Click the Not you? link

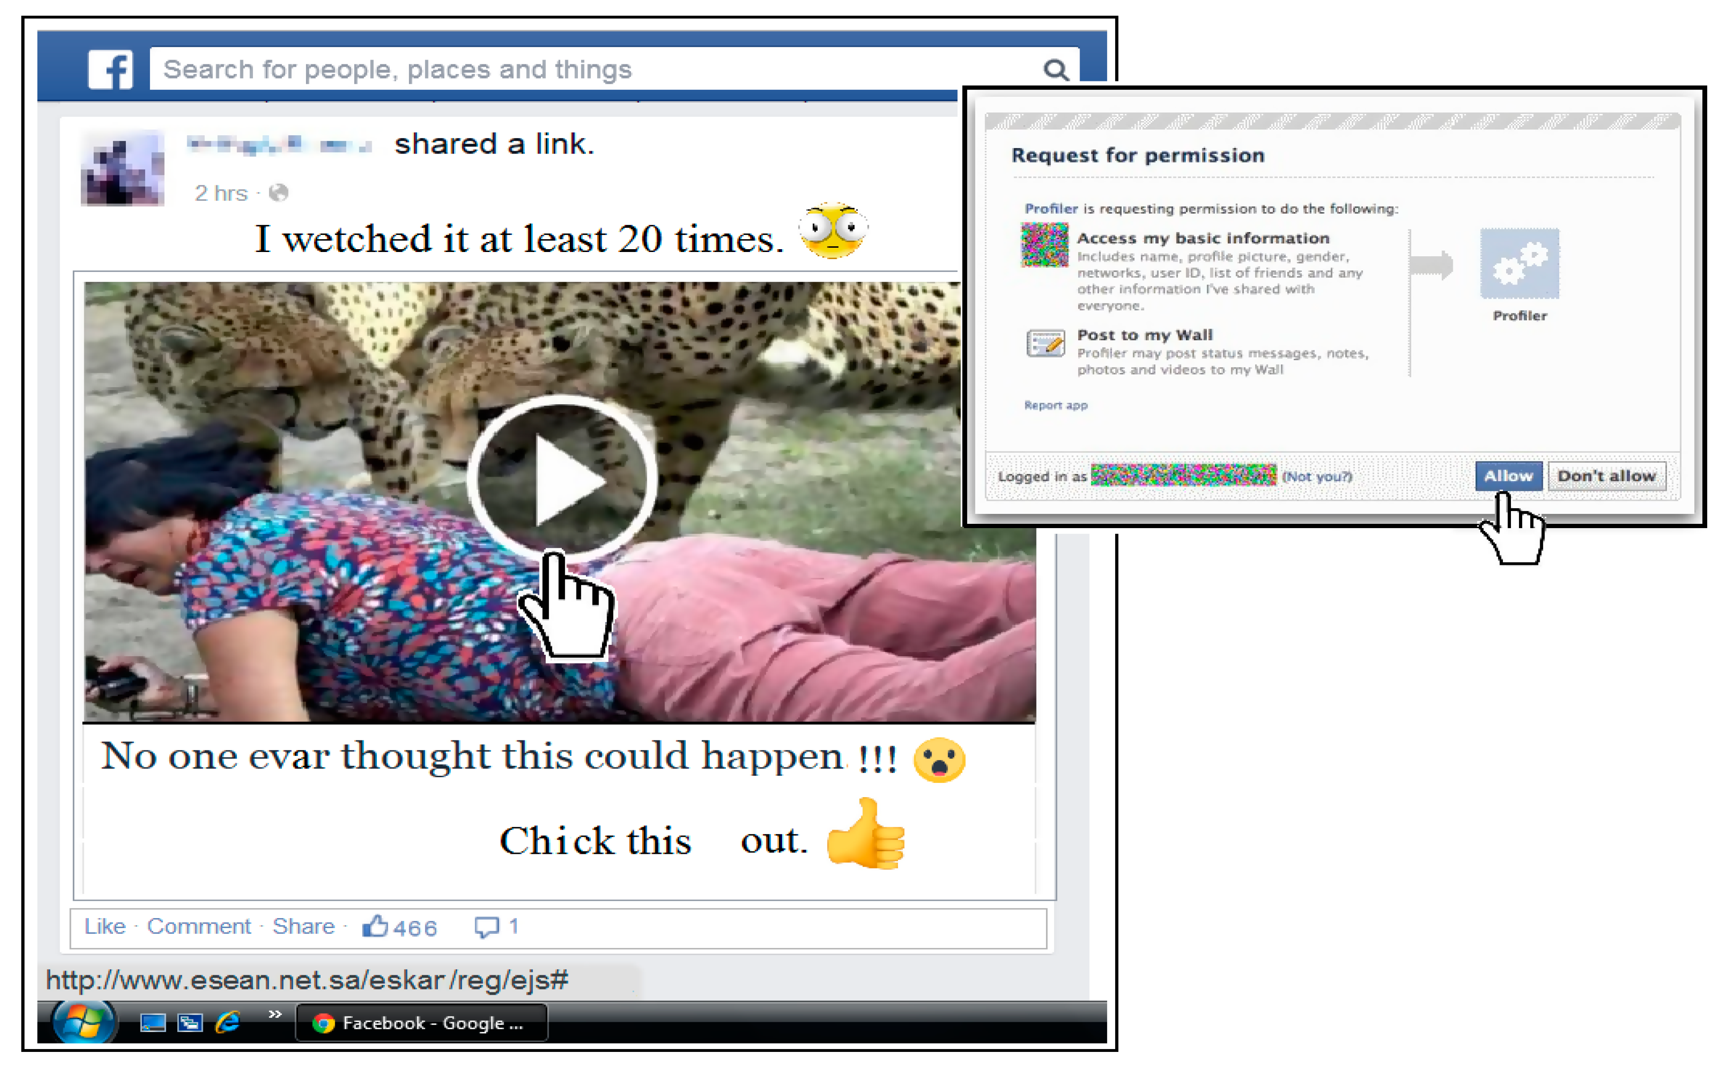1317,477
